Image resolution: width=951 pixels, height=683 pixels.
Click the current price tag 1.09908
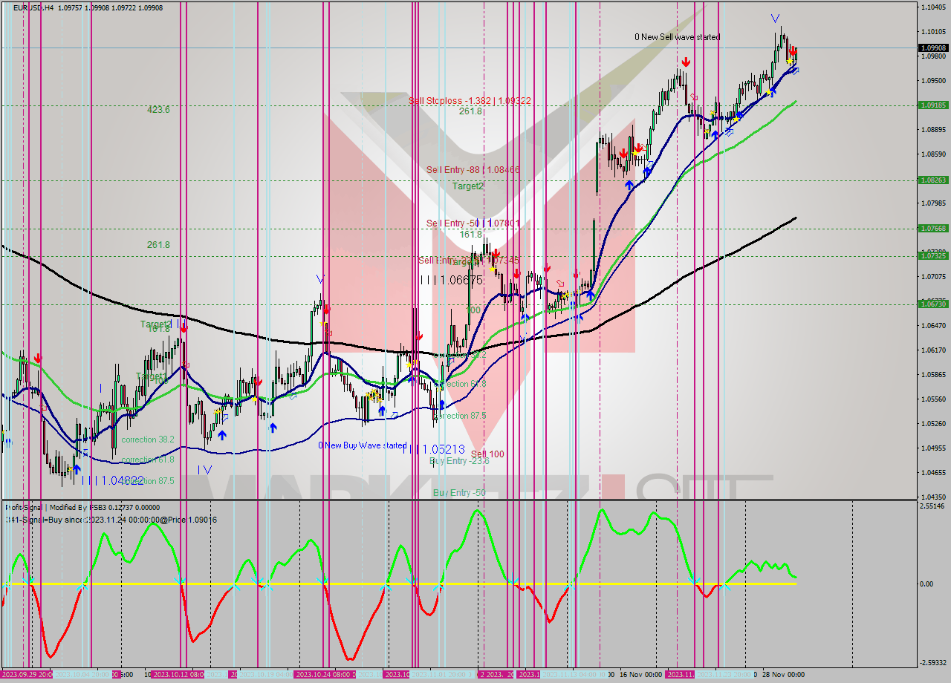point(933,48)
